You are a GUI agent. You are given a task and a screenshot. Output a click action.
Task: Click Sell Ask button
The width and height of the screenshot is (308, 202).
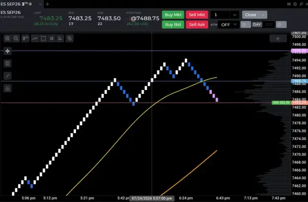197,25
